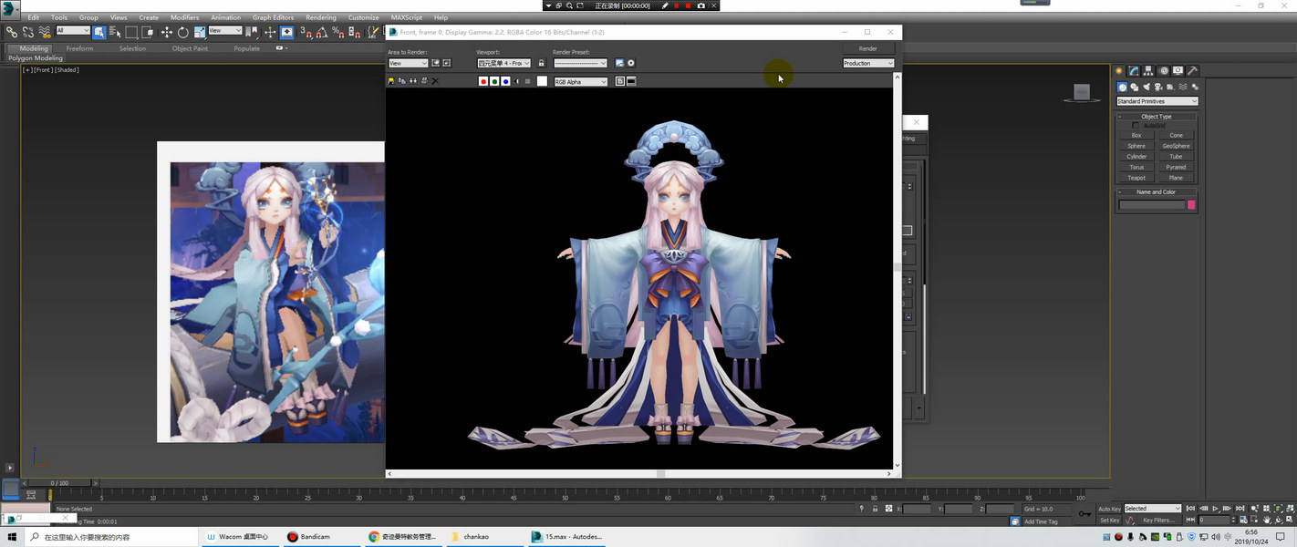Click the white color swatch in render window
This screenshot has width=1297, height=547.
(542, 81)
